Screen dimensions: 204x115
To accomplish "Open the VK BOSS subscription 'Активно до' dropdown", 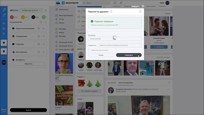I will (x=31, y=10).
